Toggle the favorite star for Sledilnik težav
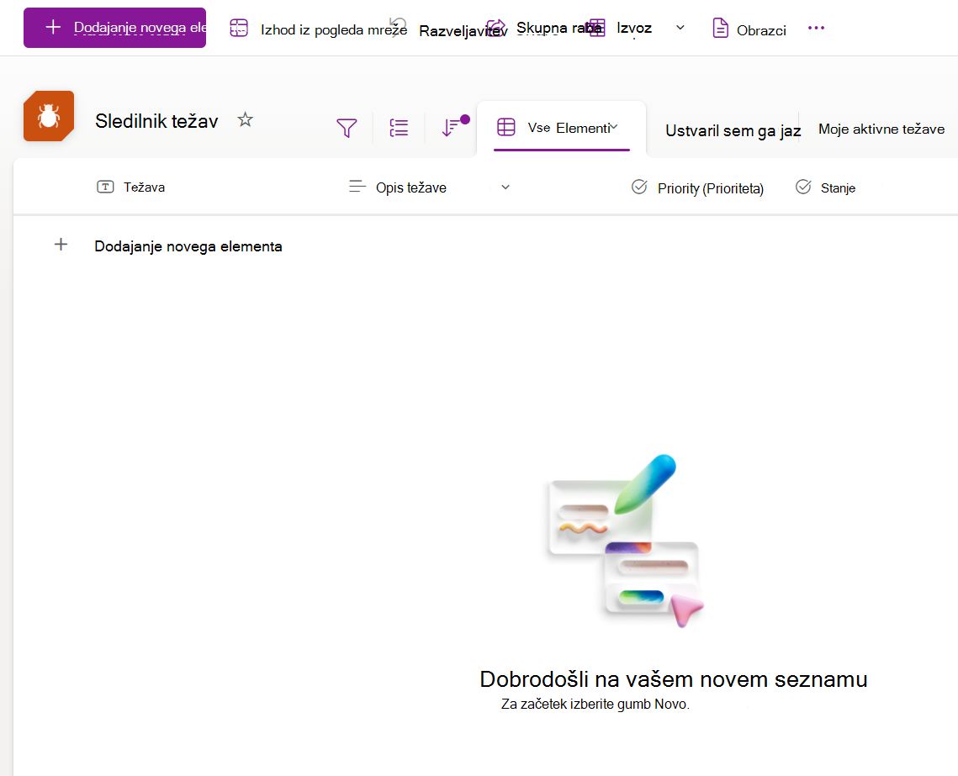The image size is (958, 776). (245, 119)
